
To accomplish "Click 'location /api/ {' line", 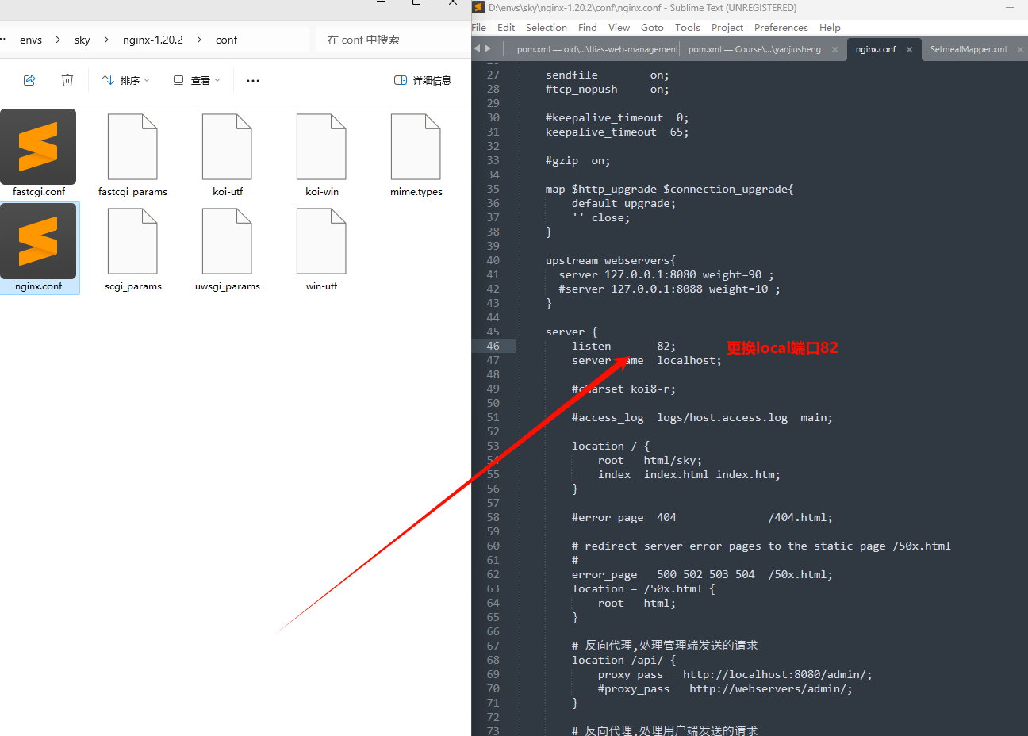I will 623,660.
